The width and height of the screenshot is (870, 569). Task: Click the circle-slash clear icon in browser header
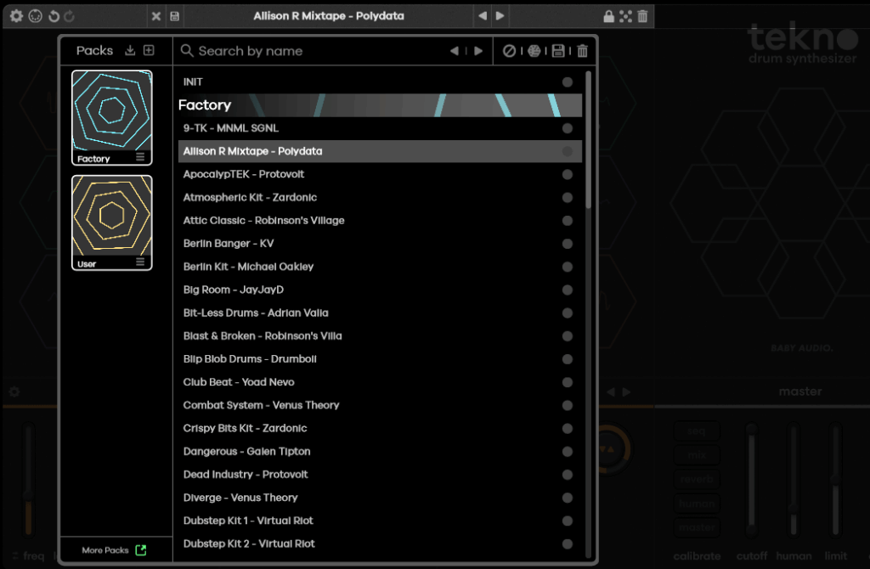point(509,51)
